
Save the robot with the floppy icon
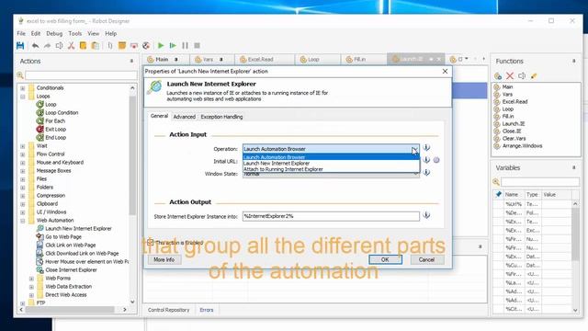(20, 46)
